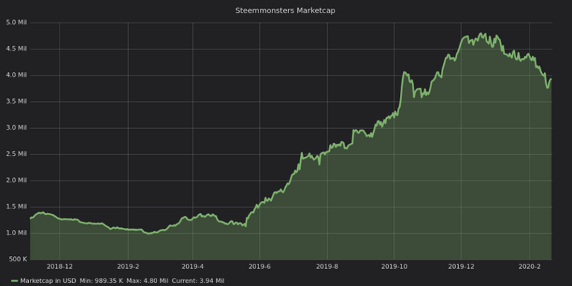Screen dimensions: 572x286
Task: Click the 2019-12 x-axis label
Action: tap(461, 267)
